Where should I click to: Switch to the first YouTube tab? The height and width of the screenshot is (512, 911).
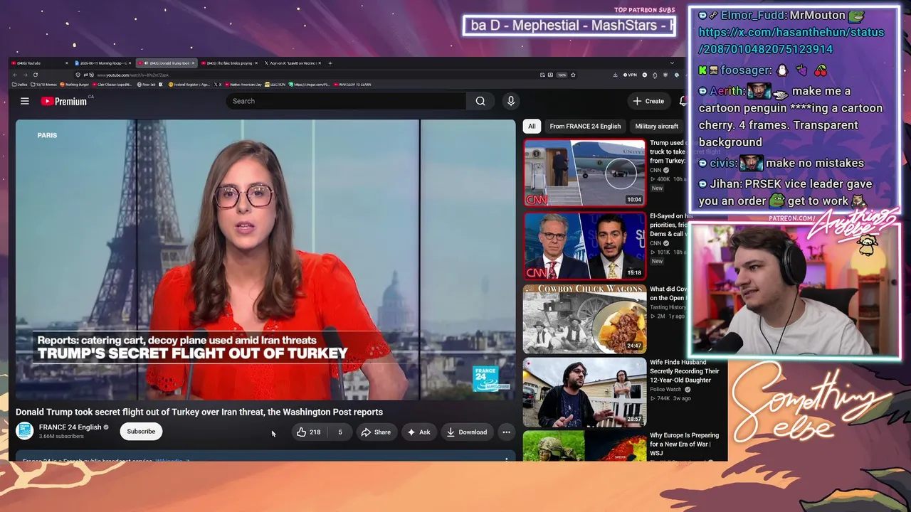coord(39,63)
